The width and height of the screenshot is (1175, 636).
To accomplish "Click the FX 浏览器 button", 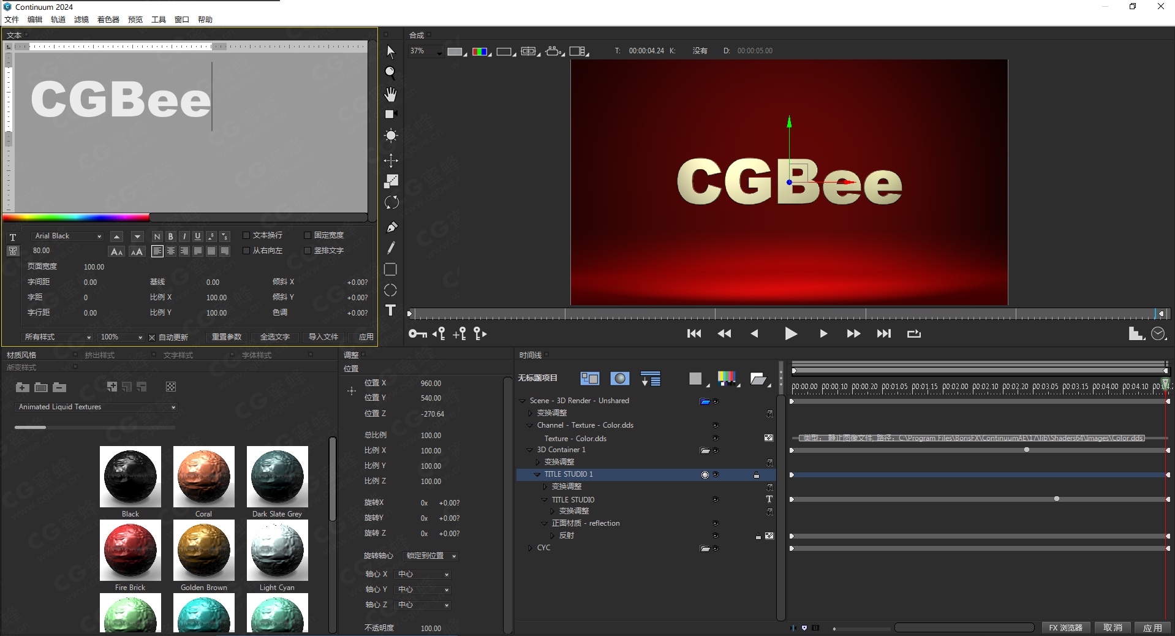I will [1065, 628].
